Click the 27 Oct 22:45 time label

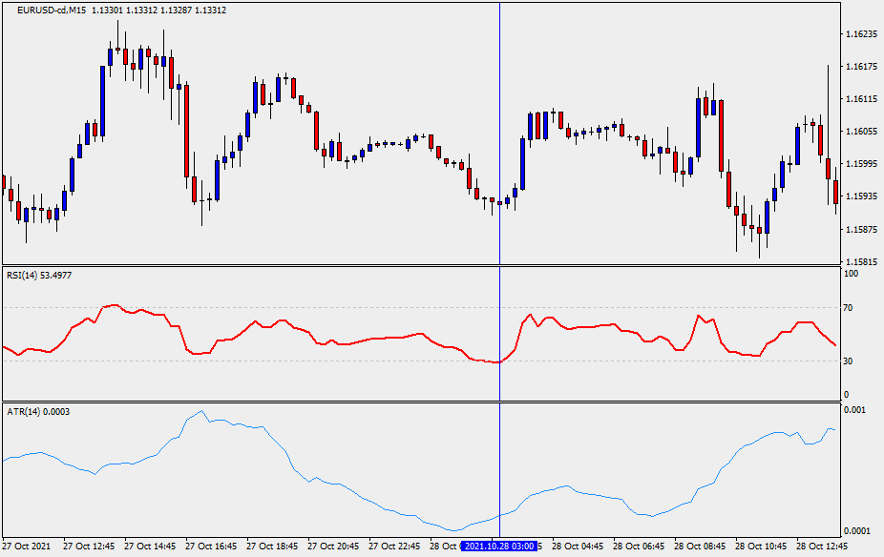[394, 547]
